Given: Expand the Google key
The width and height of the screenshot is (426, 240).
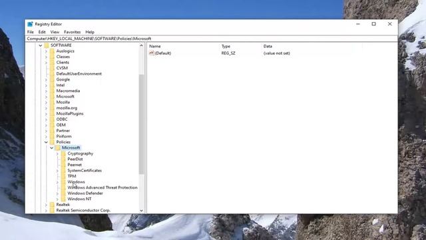Looking at the screenshot, I should (x=46, y=79).
